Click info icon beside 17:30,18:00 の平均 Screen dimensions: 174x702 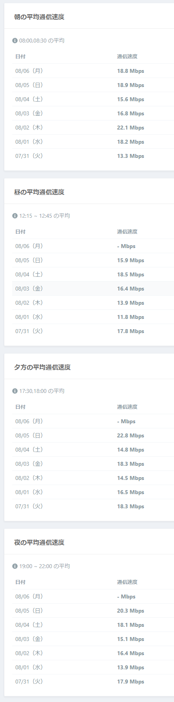15,391
